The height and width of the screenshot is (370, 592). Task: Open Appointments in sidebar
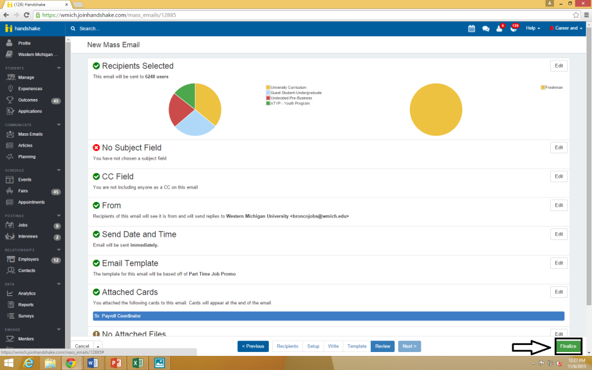32,202
